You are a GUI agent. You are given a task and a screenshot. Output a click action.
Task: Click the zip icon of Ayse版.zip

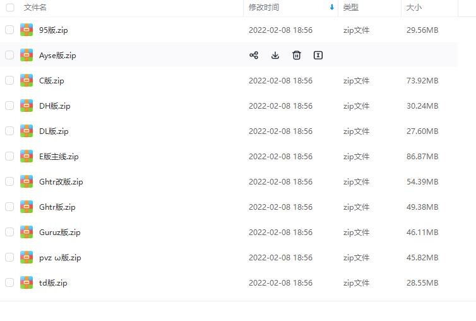pos(27,55)
